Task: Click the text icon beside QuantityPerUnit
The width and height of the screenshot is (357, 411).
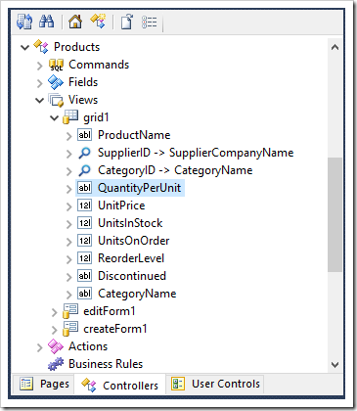Action: point(84,188)
